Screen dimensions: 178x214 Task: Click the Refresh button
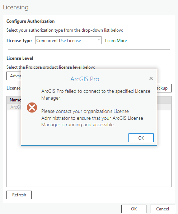pyautogui.click(x=19, y=195)
